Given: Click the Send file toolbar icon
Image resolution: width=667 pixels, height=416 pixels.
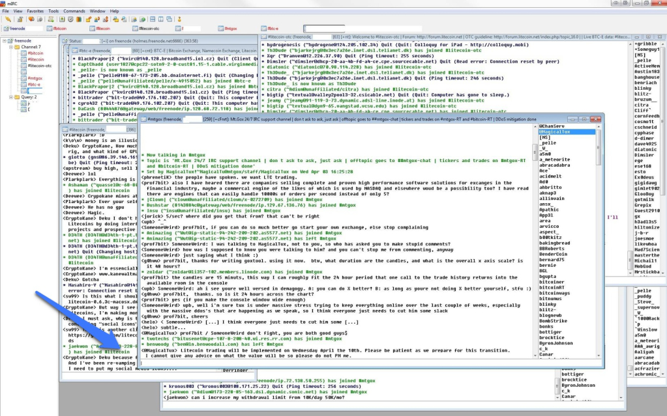Looking at the screenshot, I should pos(89,19).
